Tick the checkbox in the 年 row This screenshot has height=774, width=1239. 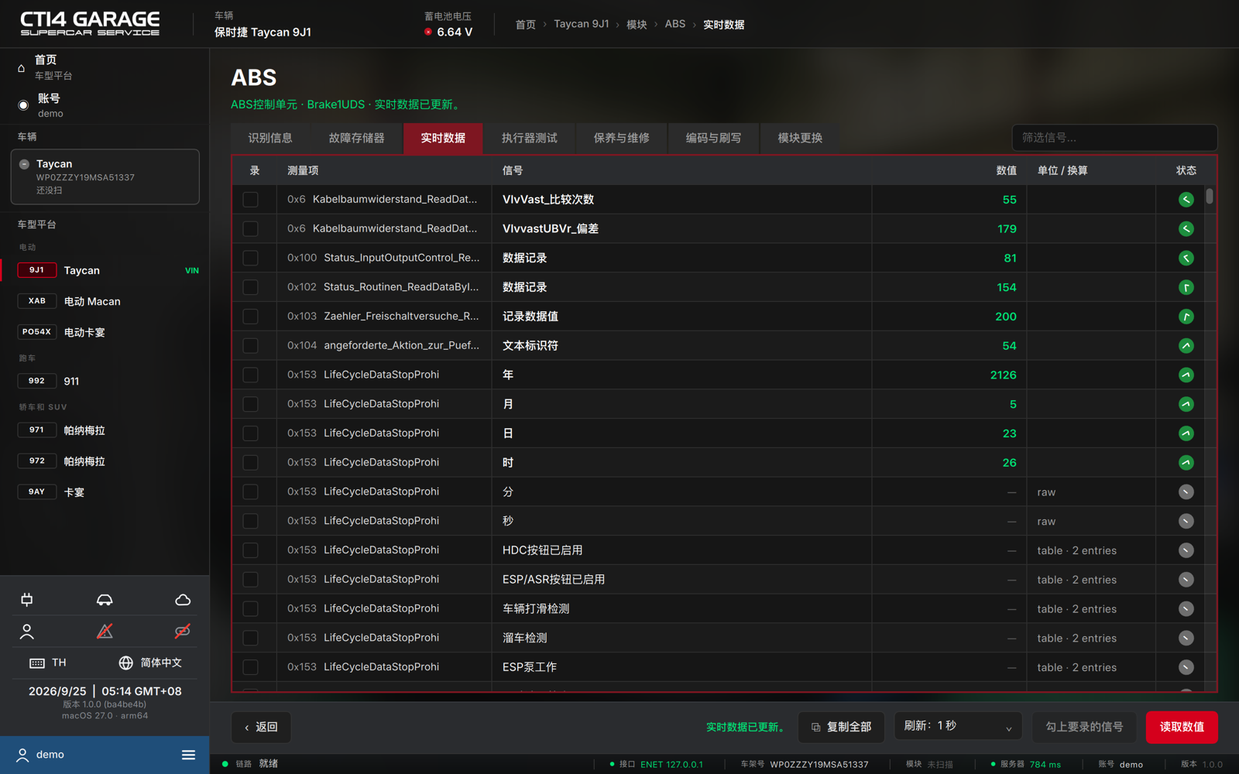click(250, 375)
